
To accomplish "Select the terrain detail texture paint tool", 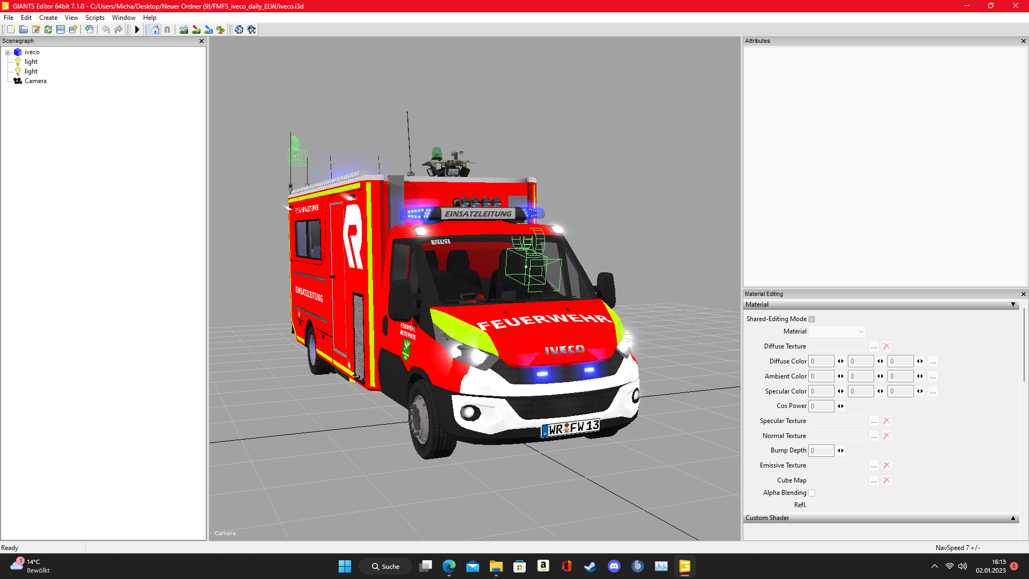I will coord(196,29).
